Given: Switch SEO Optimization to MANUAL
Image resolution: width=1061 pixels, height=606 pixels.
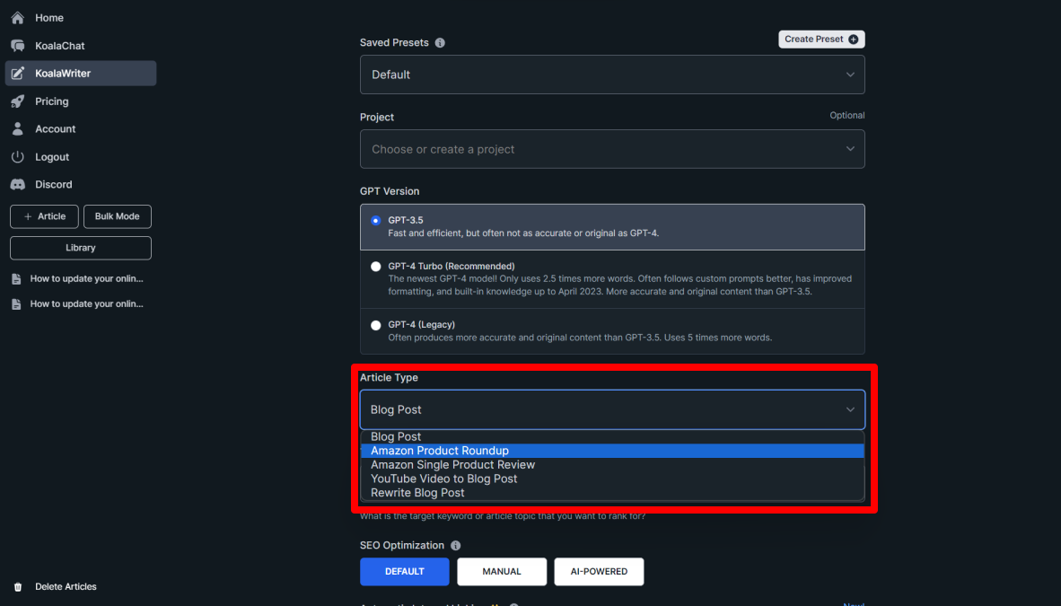Looking at the screenshot, I should coord(502,571).
